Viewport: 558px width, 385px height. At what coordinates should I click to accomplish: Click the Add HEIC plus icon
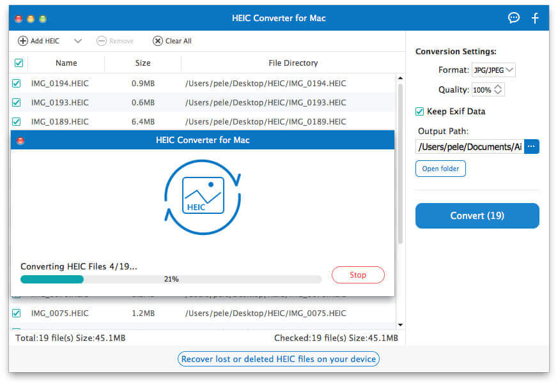pyautogui.click(x=23, y=41)
